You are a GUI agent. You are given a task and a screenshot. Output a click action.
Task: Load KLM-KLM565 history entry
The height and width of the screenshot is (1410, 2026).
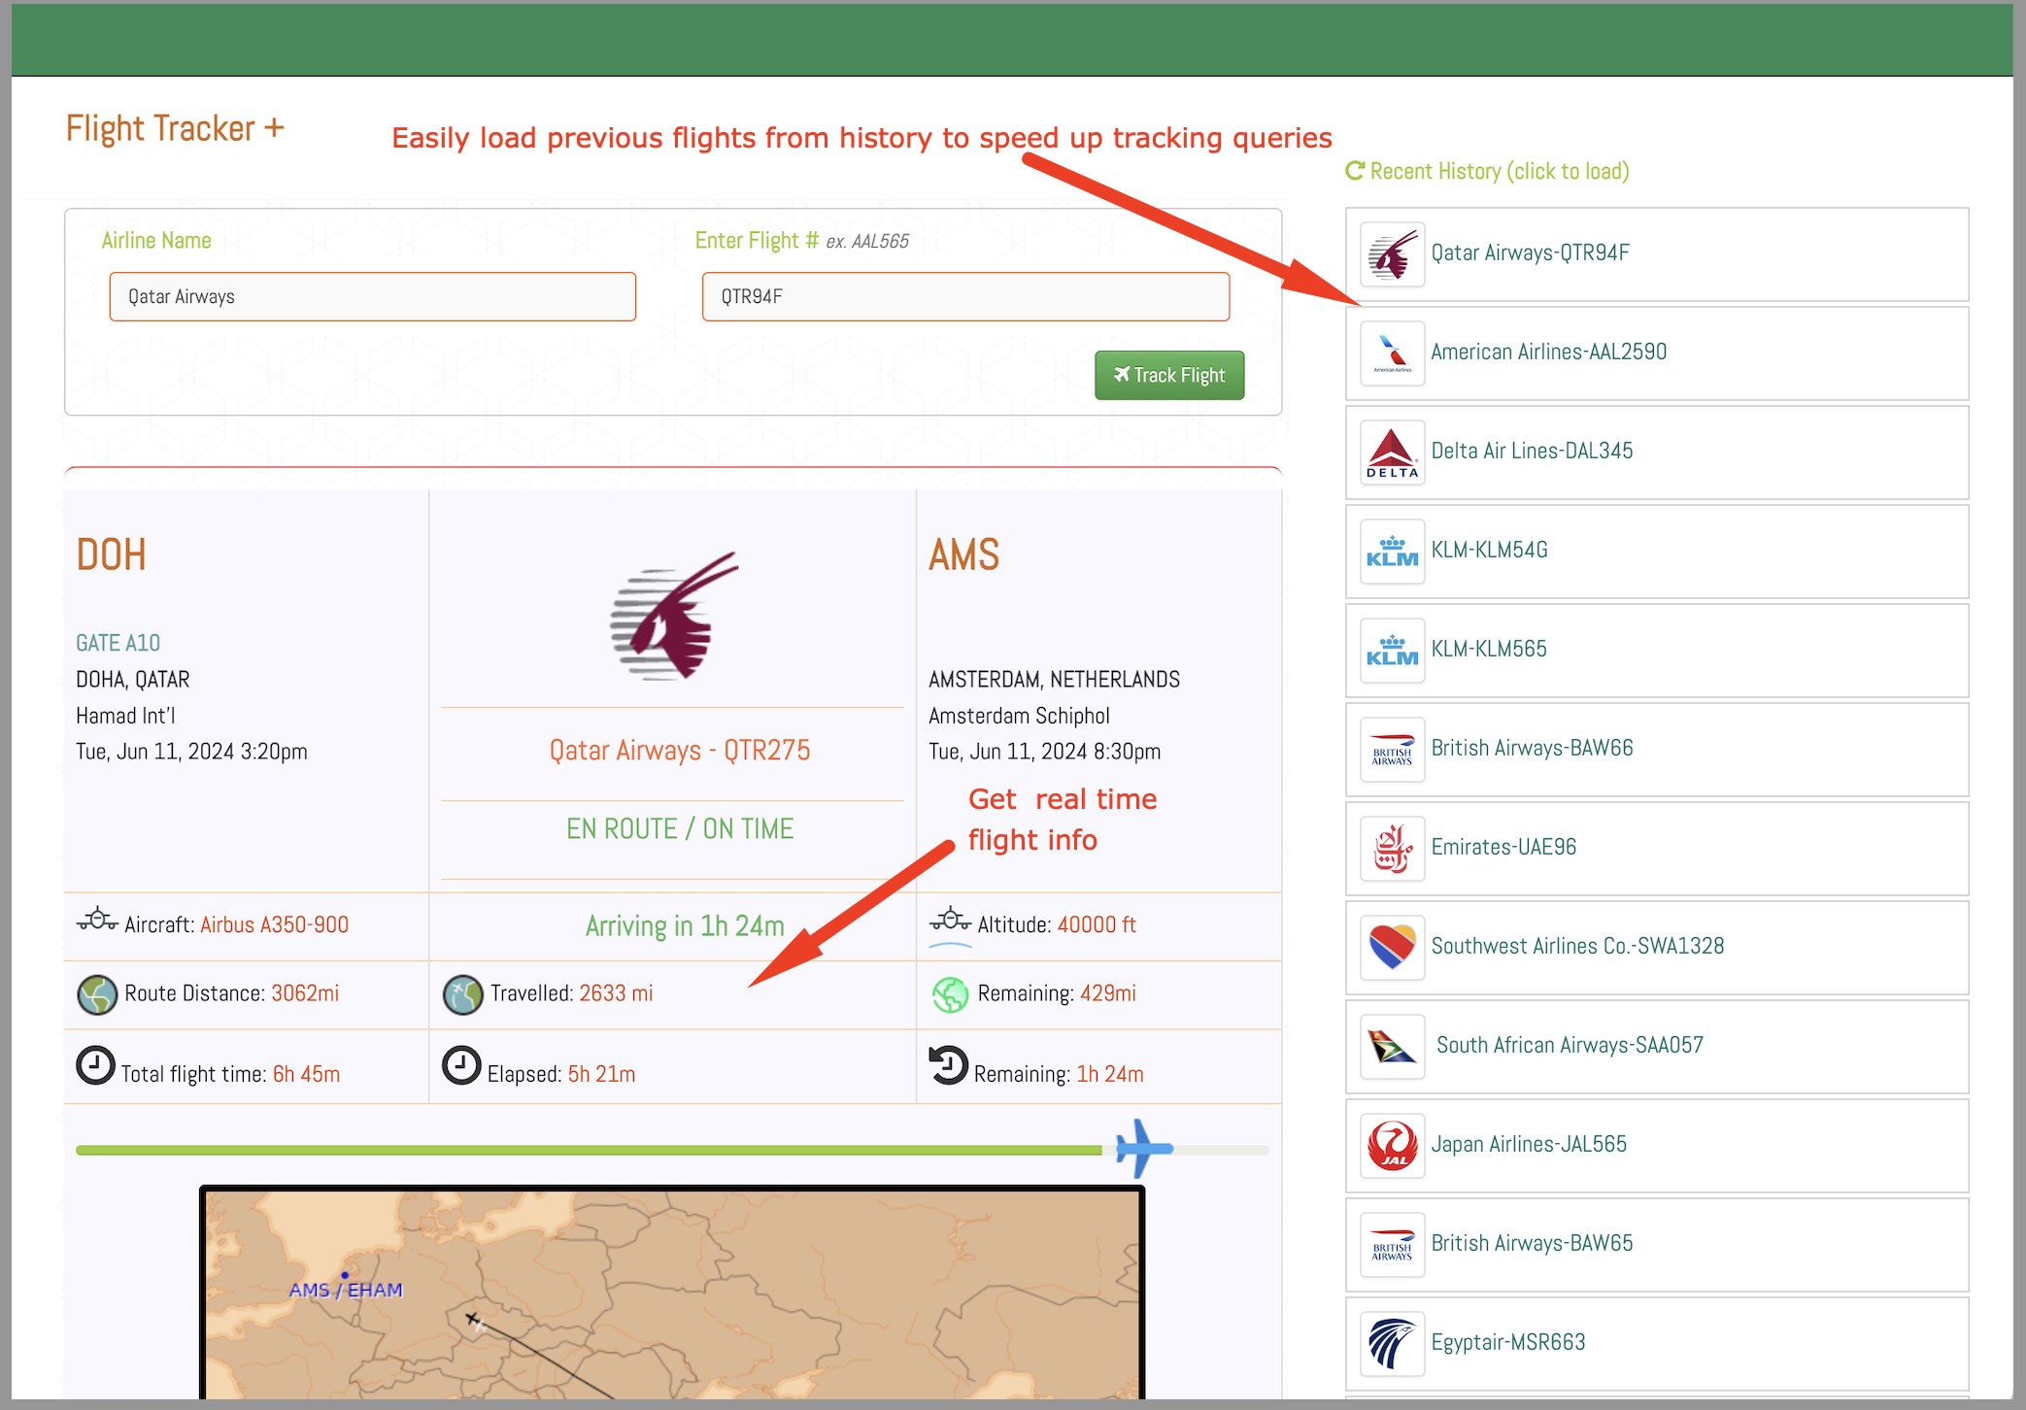click(x=1489, y=650)
